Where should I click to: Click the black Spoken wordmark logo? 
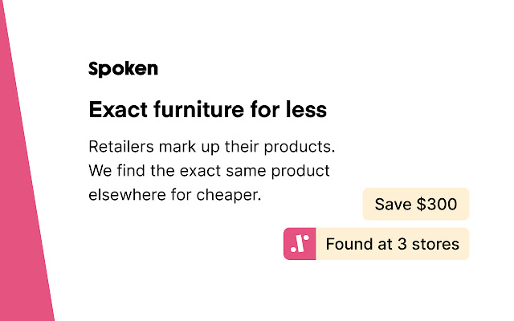click(x=123, y=70)
